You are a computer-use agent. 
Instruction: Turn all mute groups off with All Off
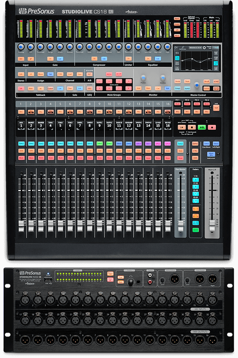[x=119, y=74]
